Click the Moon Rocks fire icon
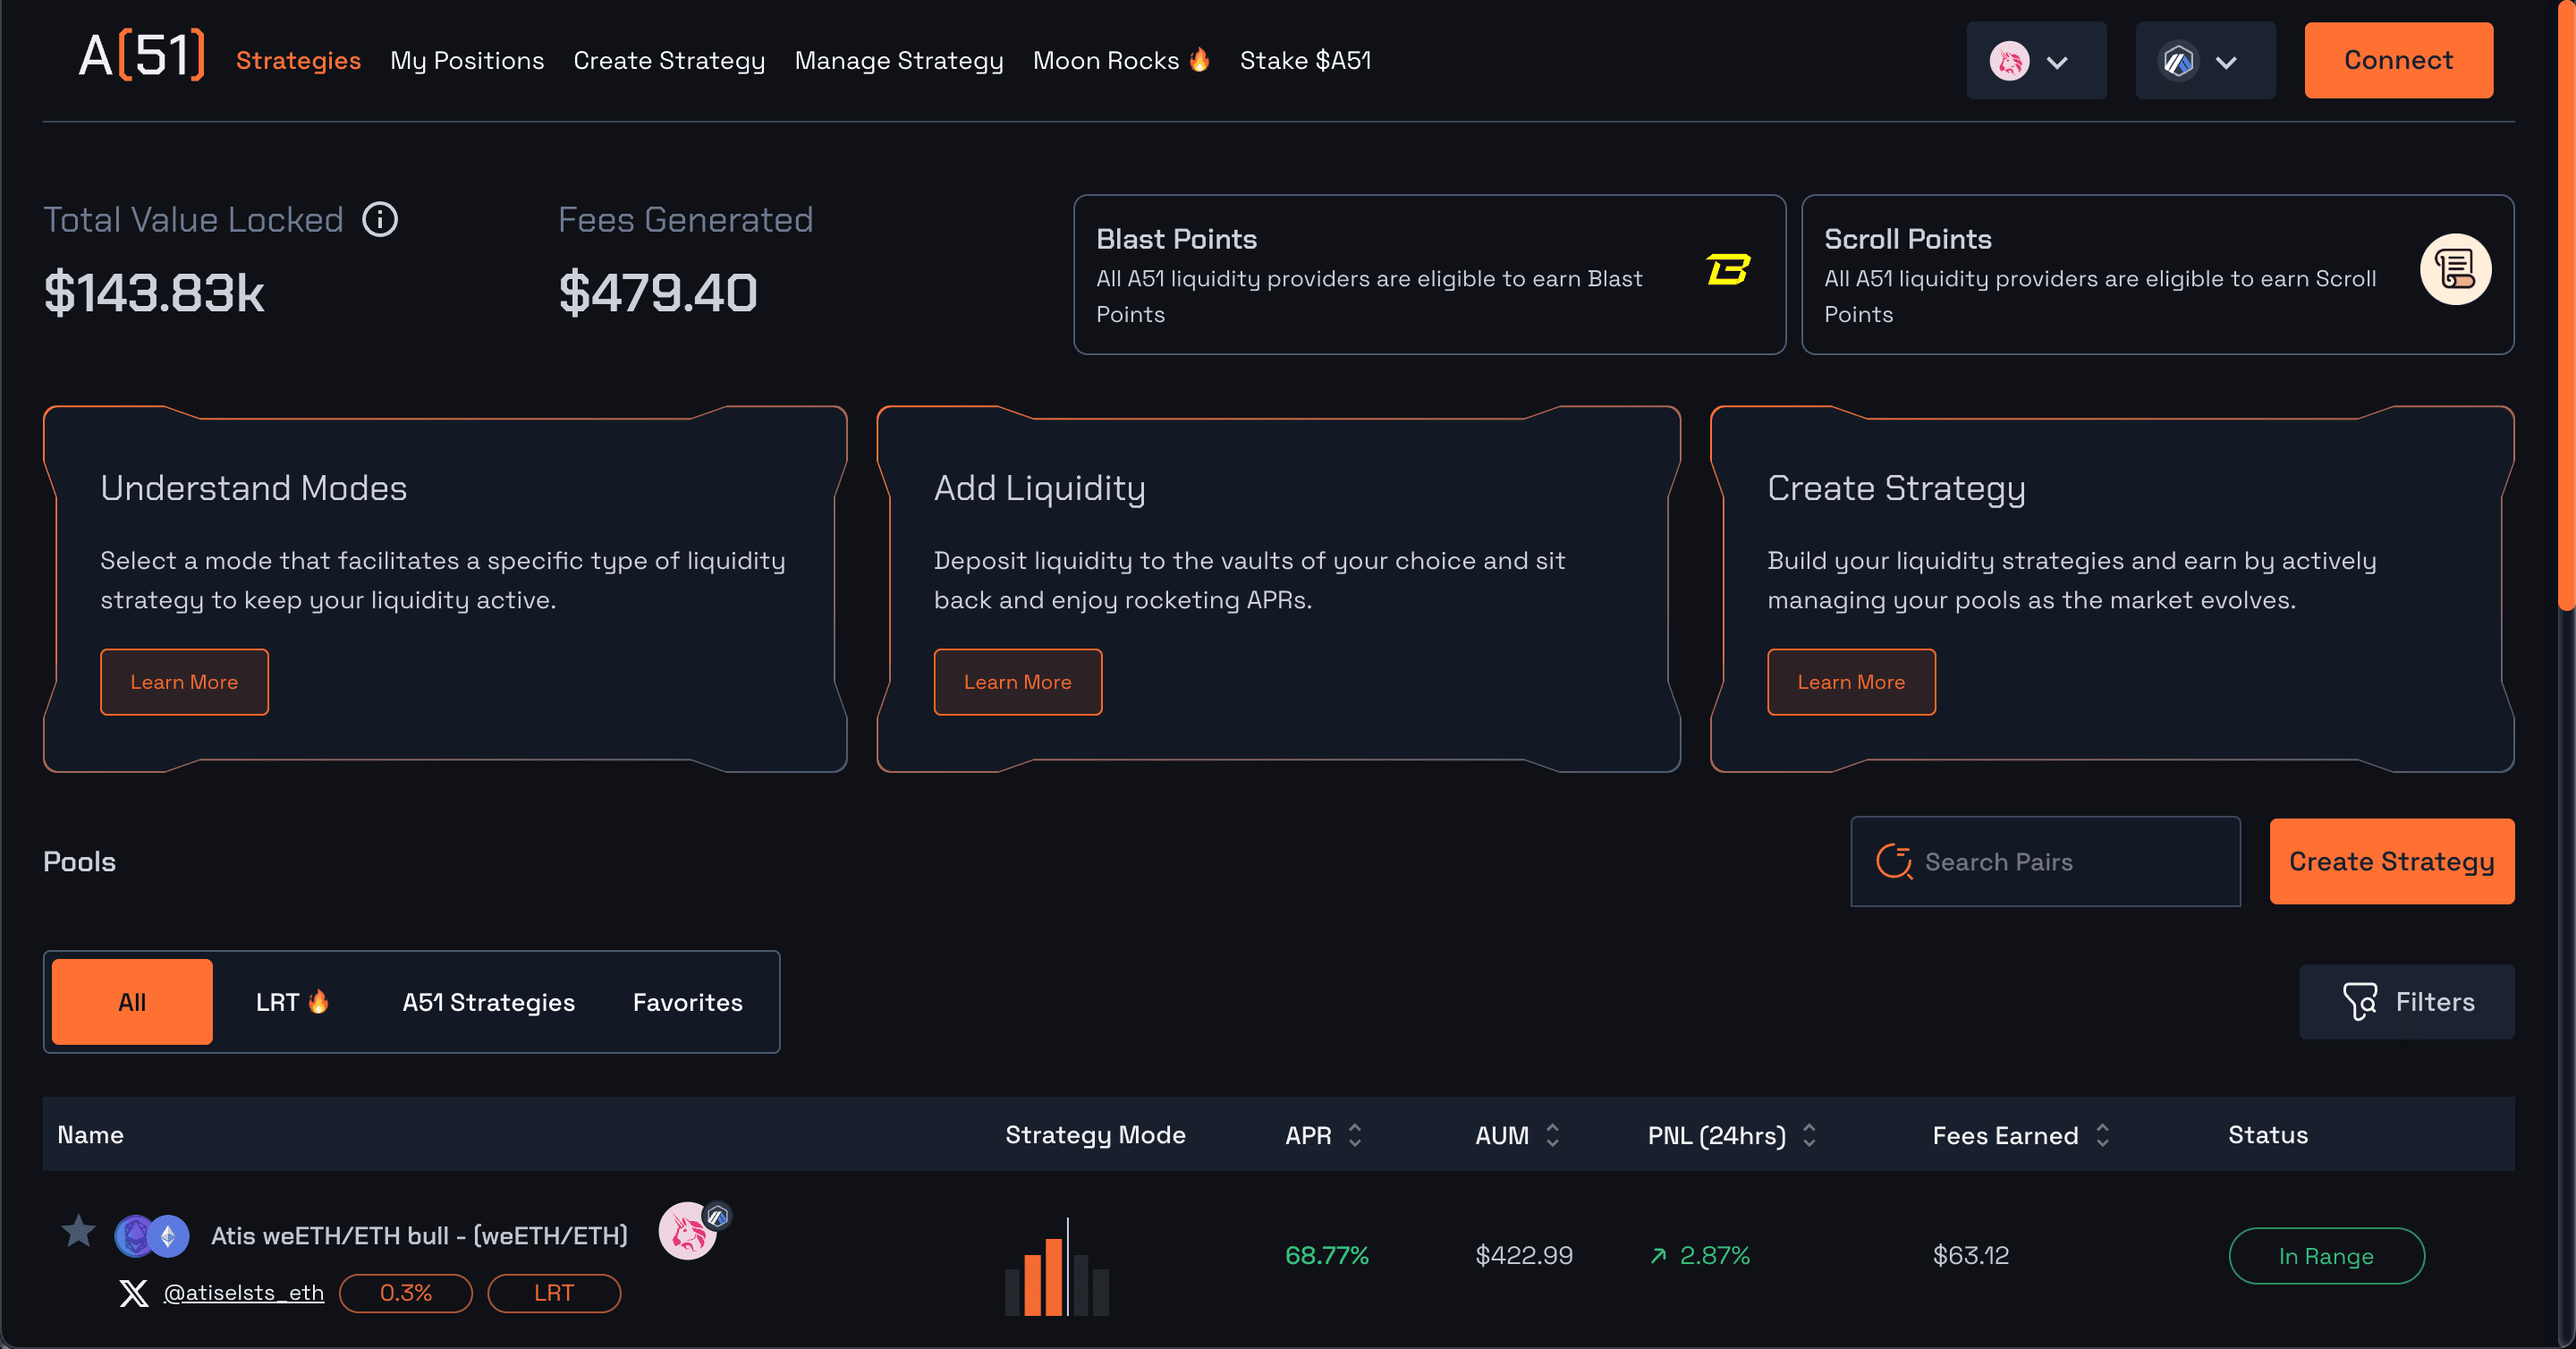The height and width of the screenshot is (1349, 2576). (x=1199, y=60)
